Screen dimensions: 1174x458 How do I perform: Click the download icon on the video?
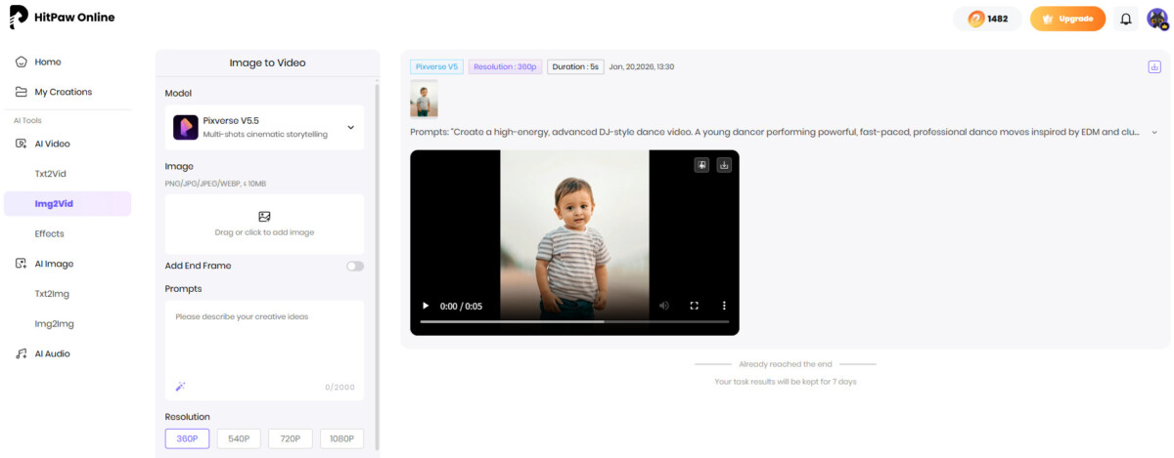click(x=724, y=165)
